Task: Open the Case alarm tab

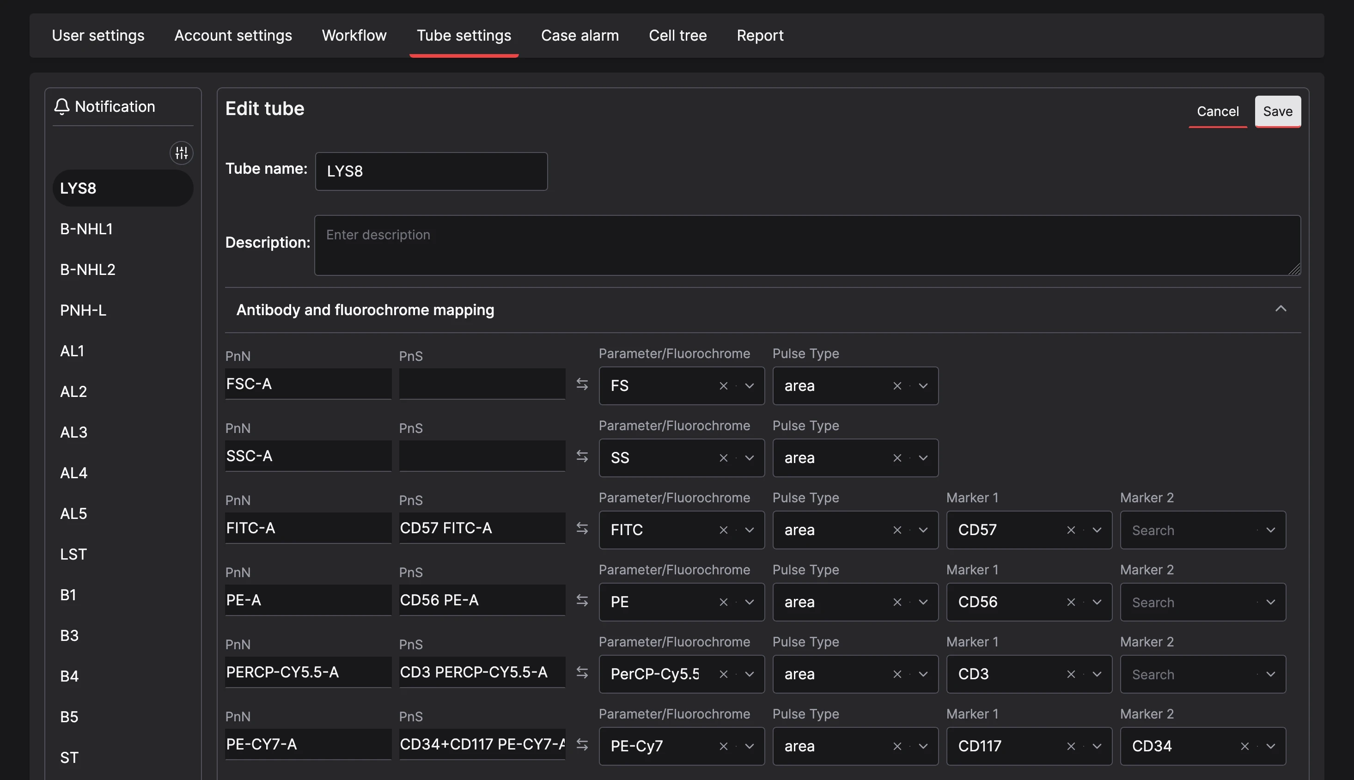Action: pos(580,36)
